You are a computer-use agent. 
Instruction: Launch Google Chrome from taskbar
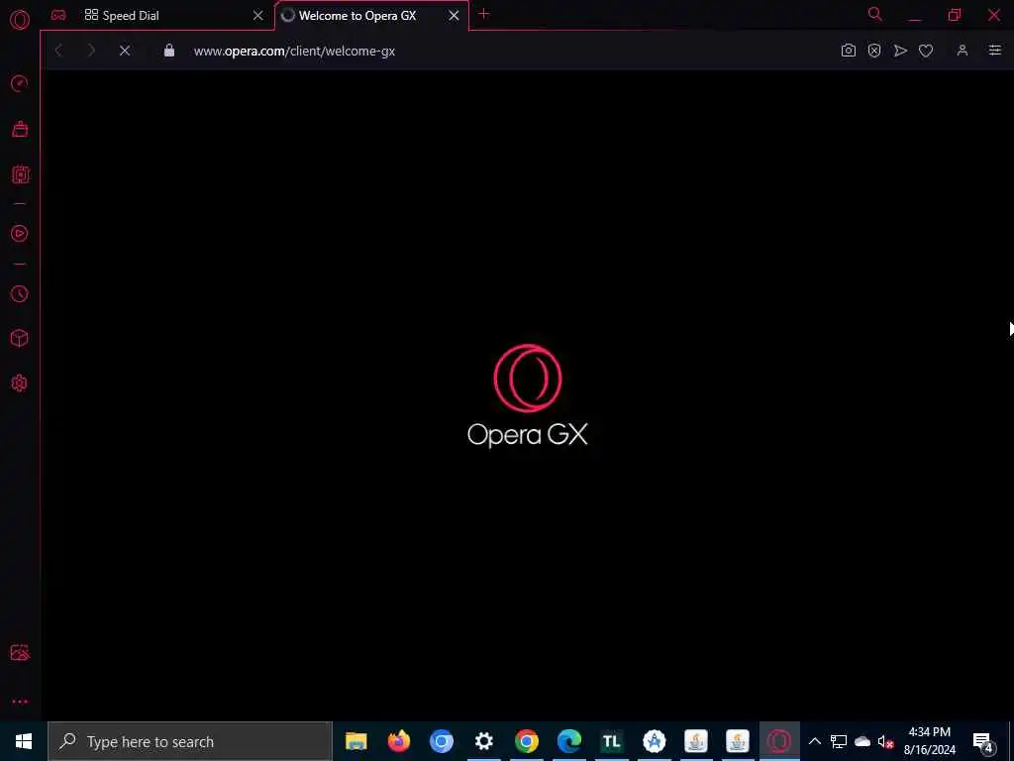[527, 741]
